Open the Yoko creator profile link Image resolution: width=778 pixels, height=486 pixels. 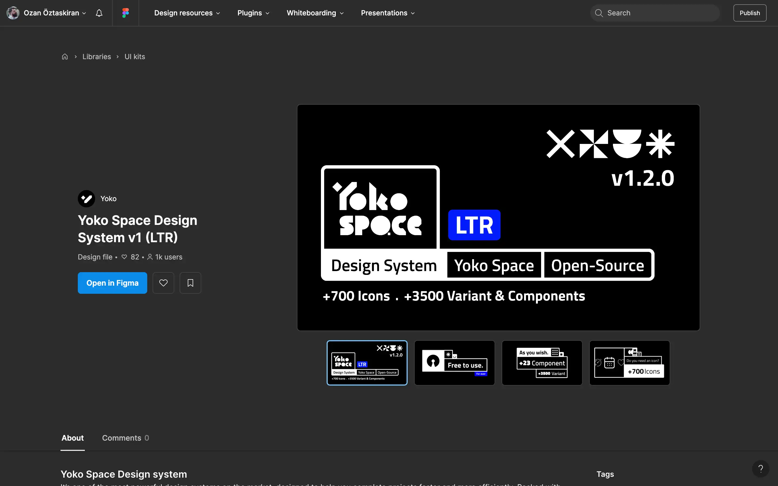tap(108, 199)
